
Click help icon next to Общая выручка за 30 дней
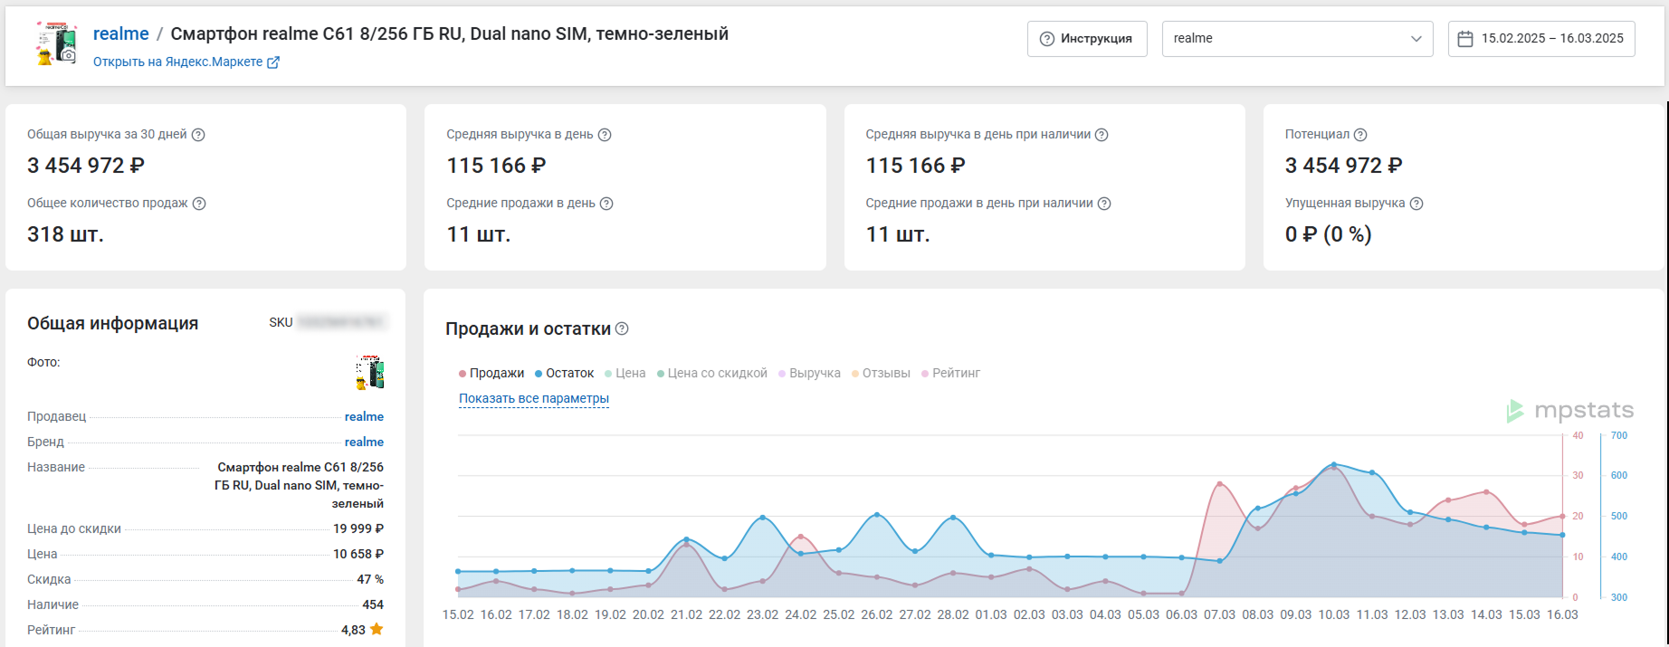click(198, 135)
